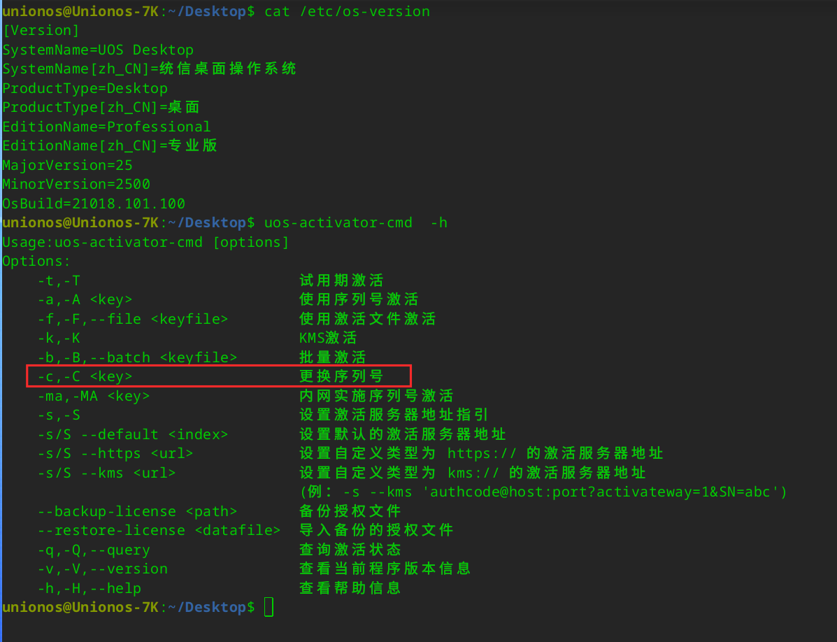Click the "SystemName=UOS Desktop" line
837x642 pixels.
click(98, 50)
